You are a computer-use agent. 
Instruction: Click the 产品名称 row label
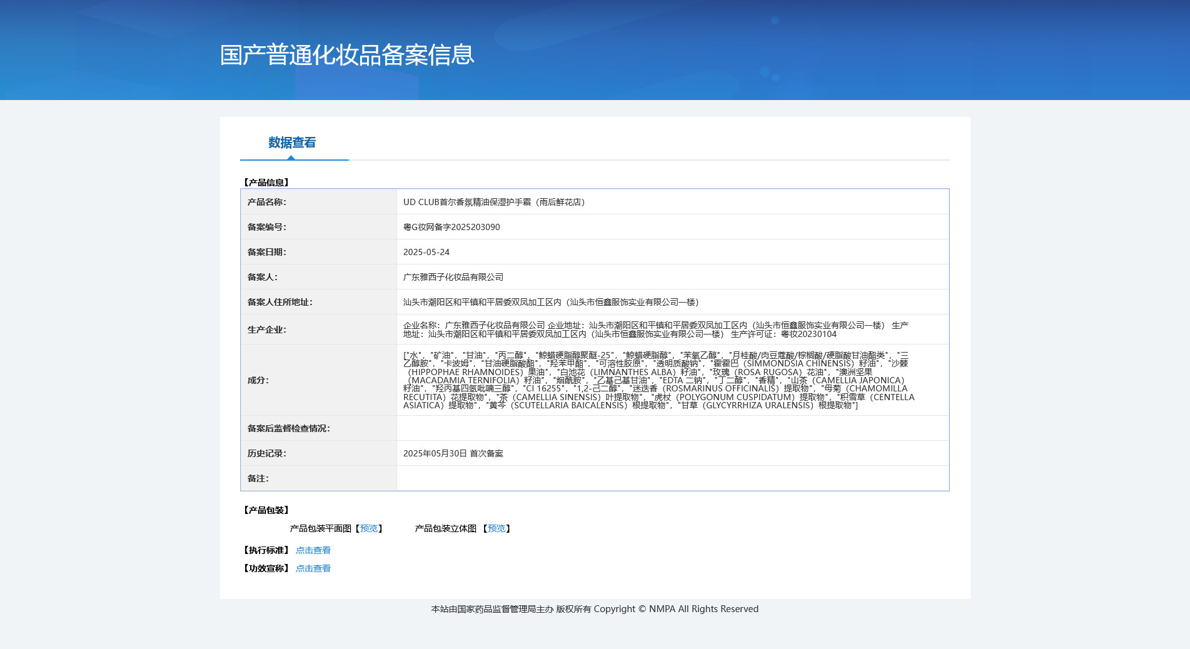click(266, 202)
